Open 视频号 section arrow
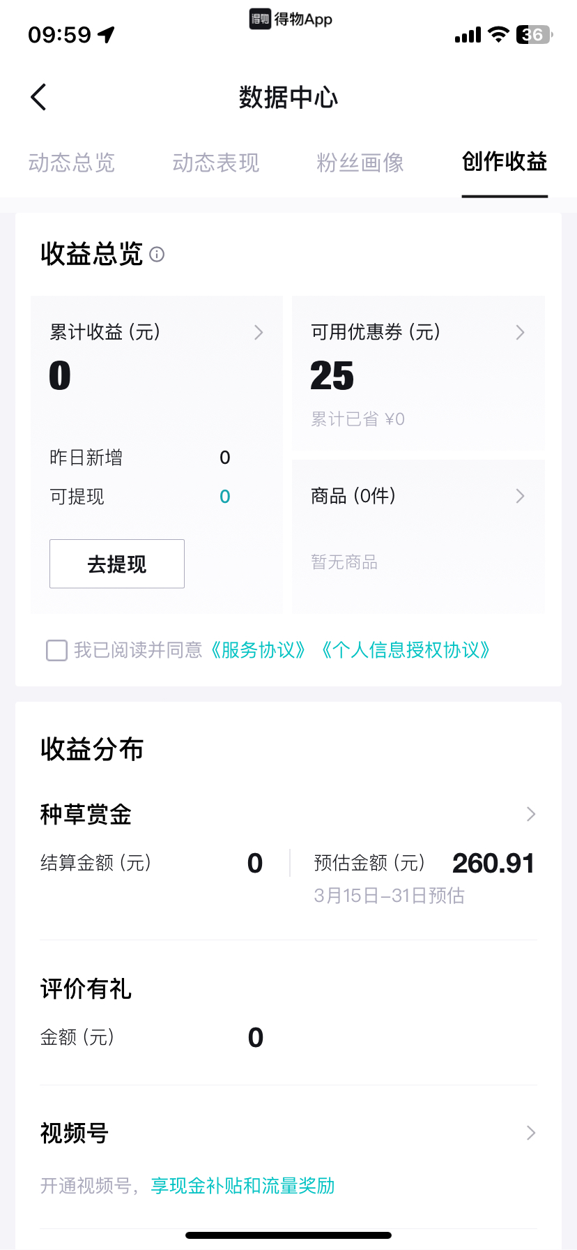The height and width of the screenshot is (1250, 577). pyautogui.click(x=531, y=1133)
